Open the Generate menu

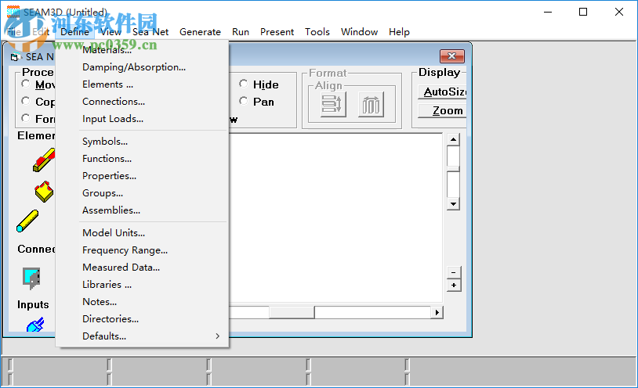200,32
